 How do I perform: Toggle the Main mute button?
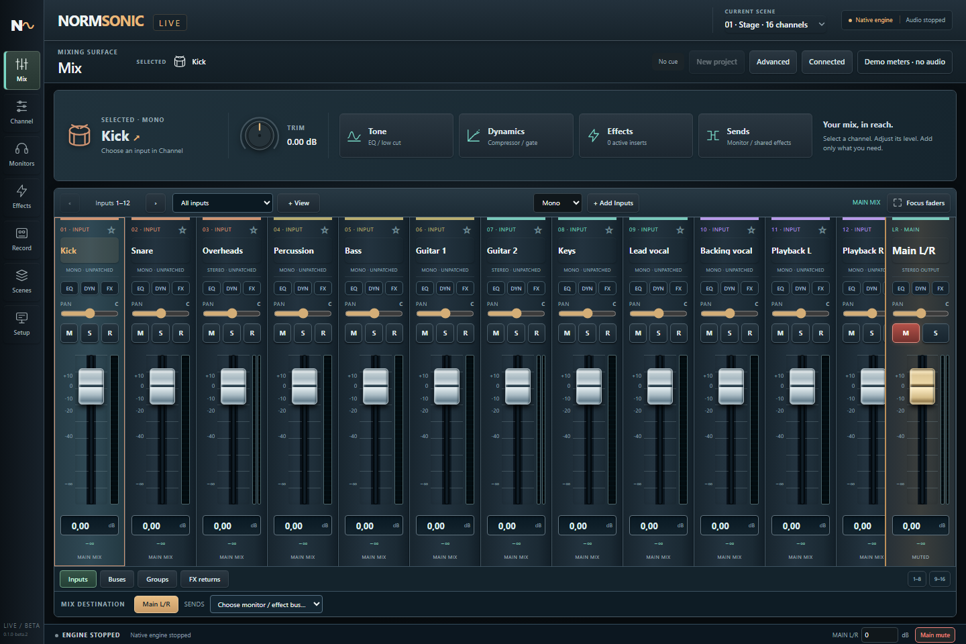tap(935, 635)
